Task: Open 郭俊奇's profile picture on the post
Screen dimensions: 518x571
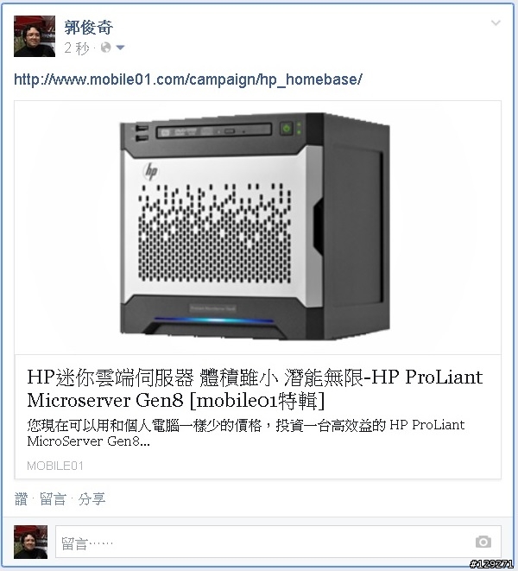Action: click(35, 36)
